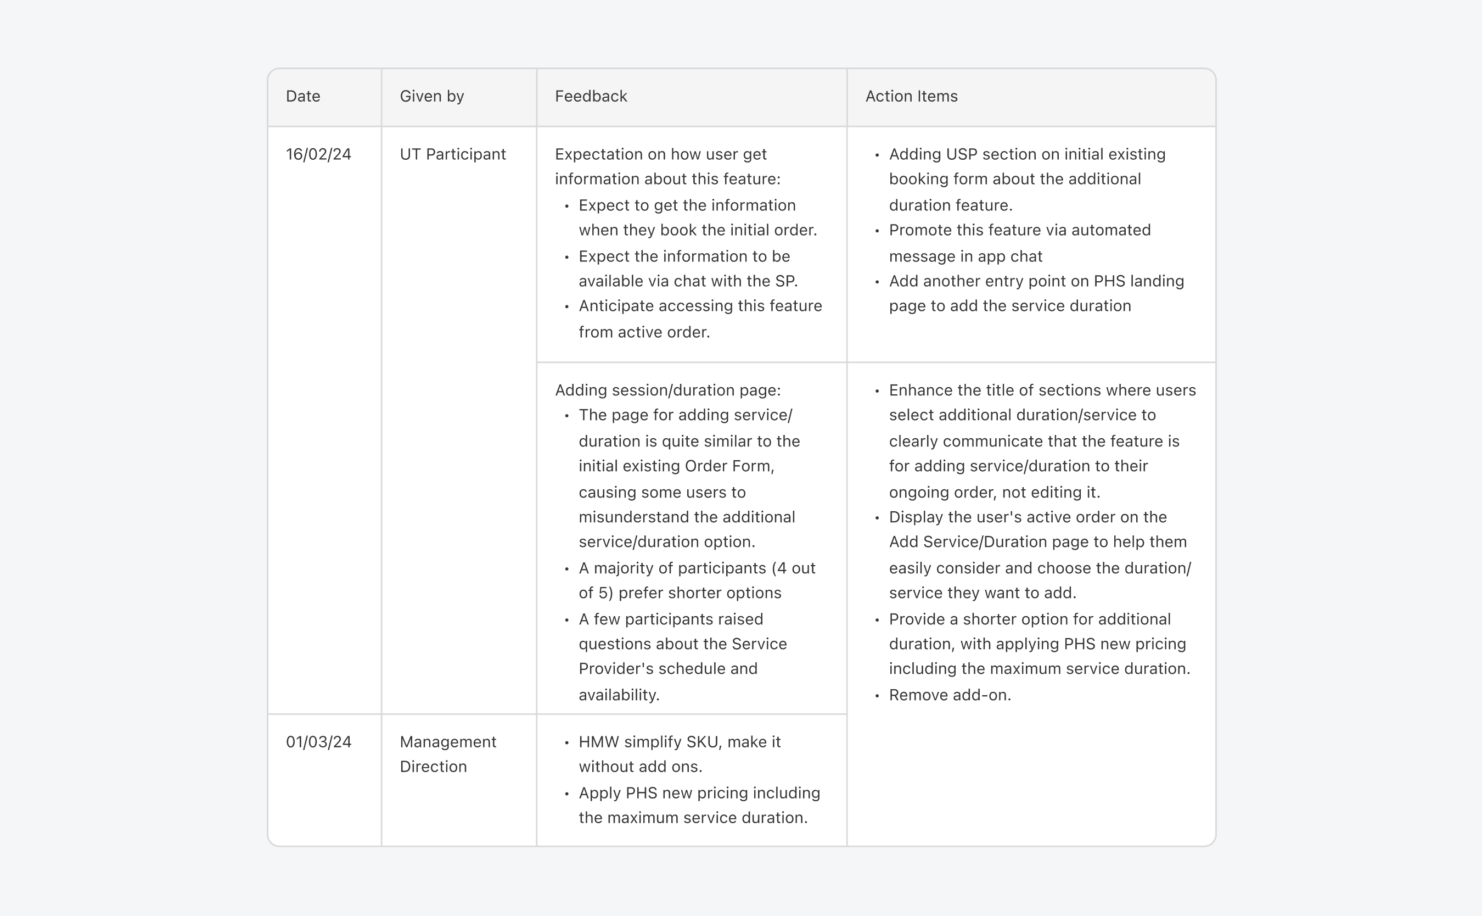Click the 'Adding session/duration page:' heading text
Viewport: 1482px width, 916px height.
pyautogui.click(x=668, y=390)
